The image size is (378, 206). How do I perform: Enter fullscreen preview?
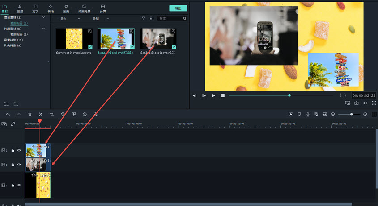[x=374, y=103]
